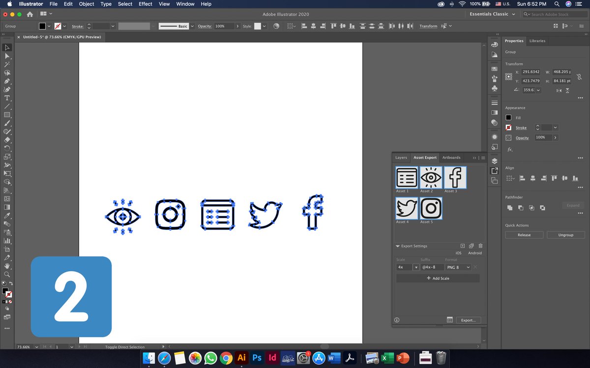Select the Asset 4 Twitter thumbnail
The image size is (590, 368).
click(x=407, y=208)
